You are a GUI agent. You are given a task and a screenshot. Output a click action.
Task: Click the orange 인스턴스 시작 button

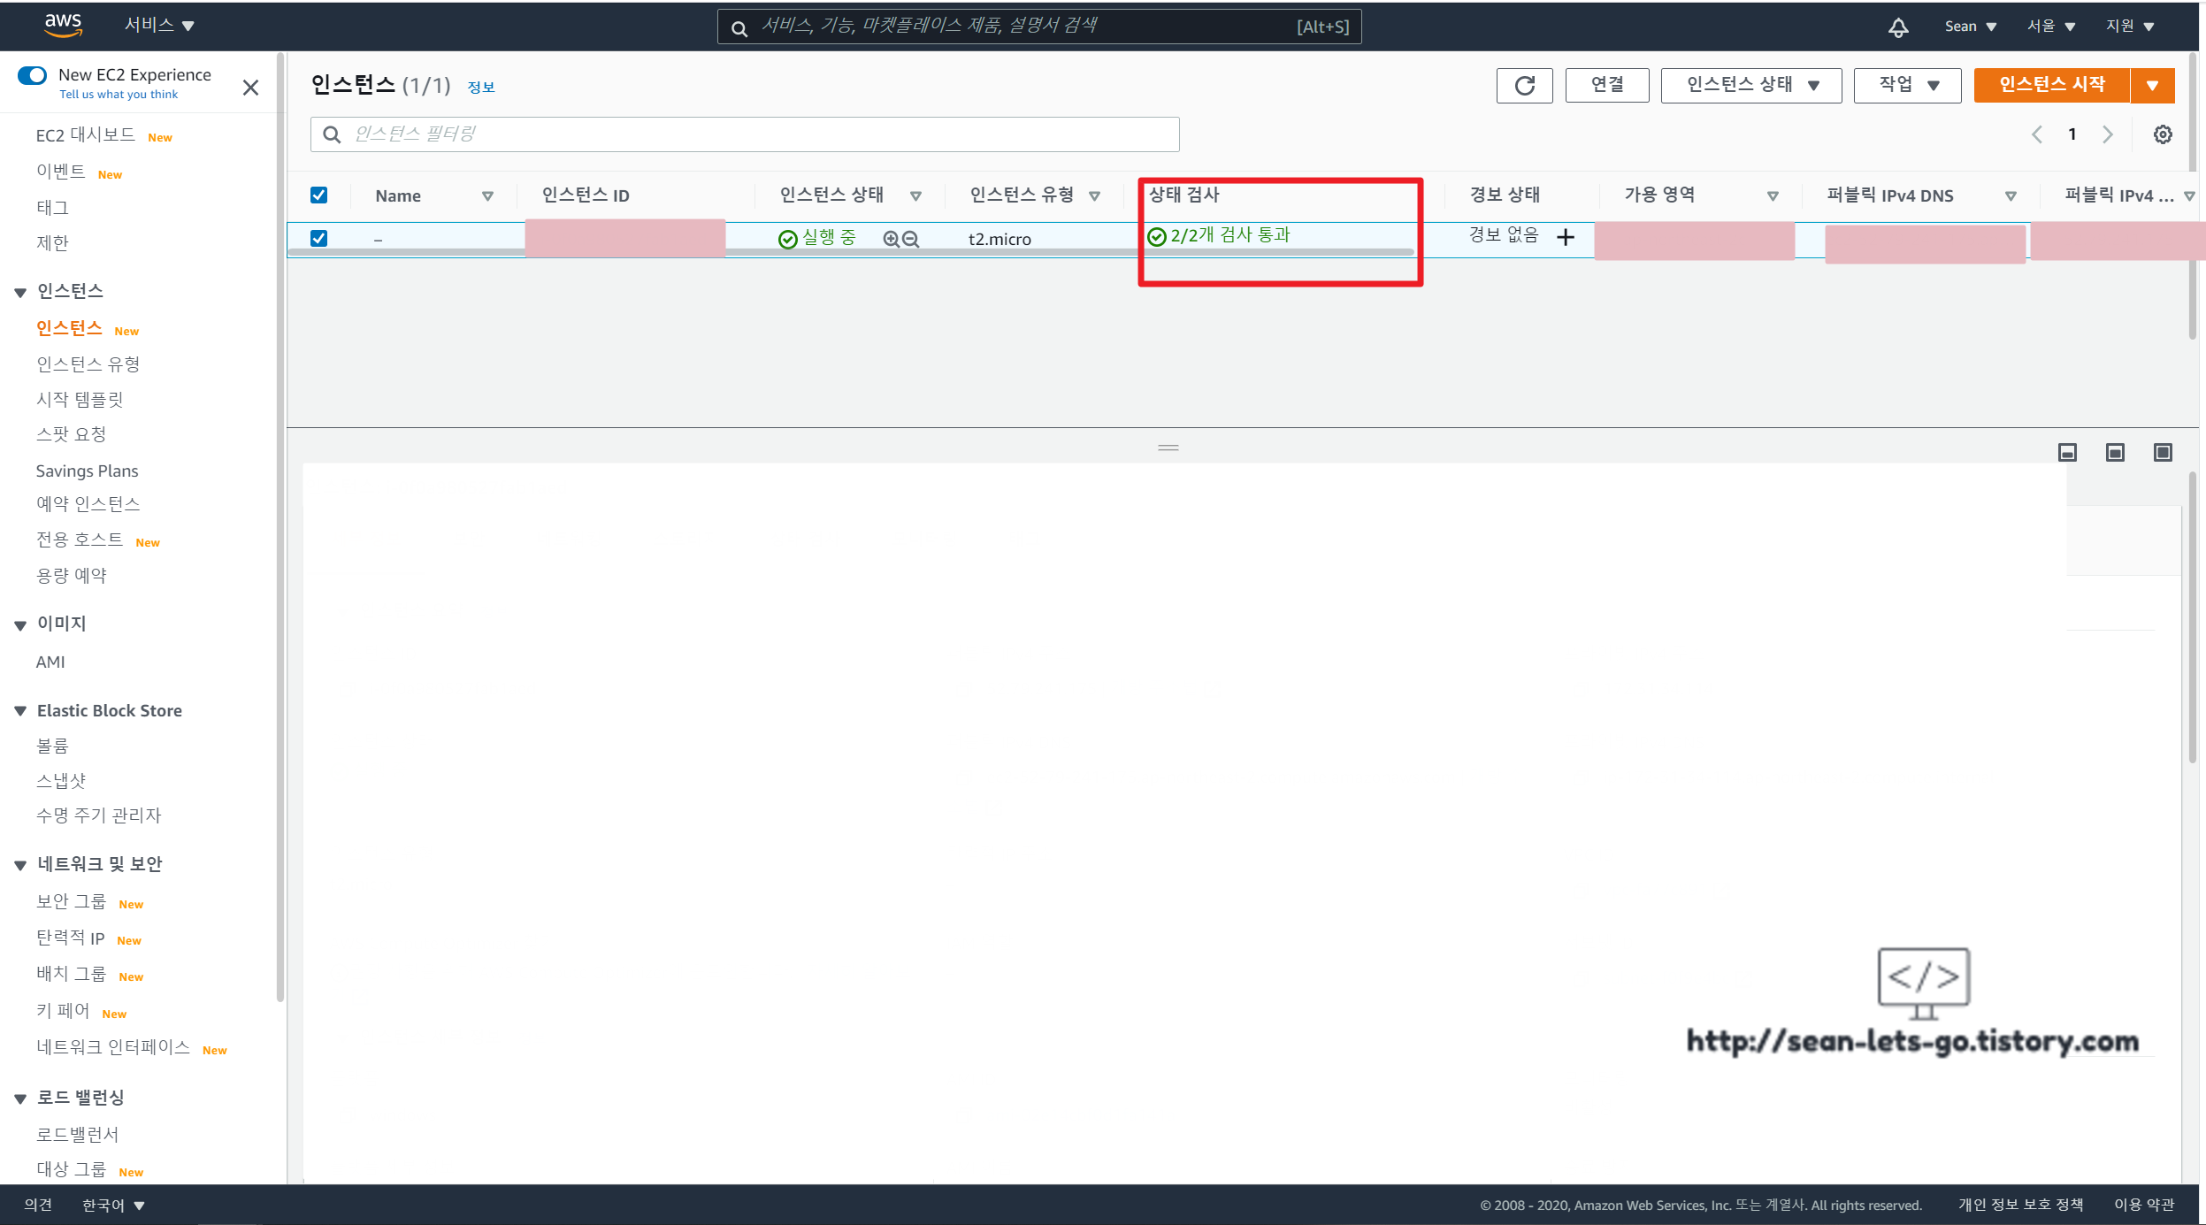pos(2051,86)
